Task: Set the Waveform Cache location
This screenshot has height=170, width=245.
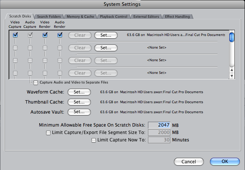Action: pyautogui.click(x=79, y=92)
